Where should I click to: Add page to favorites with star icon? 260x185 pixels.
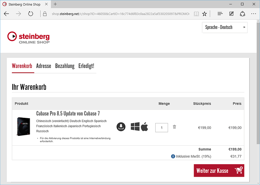[x=205, y=14]
